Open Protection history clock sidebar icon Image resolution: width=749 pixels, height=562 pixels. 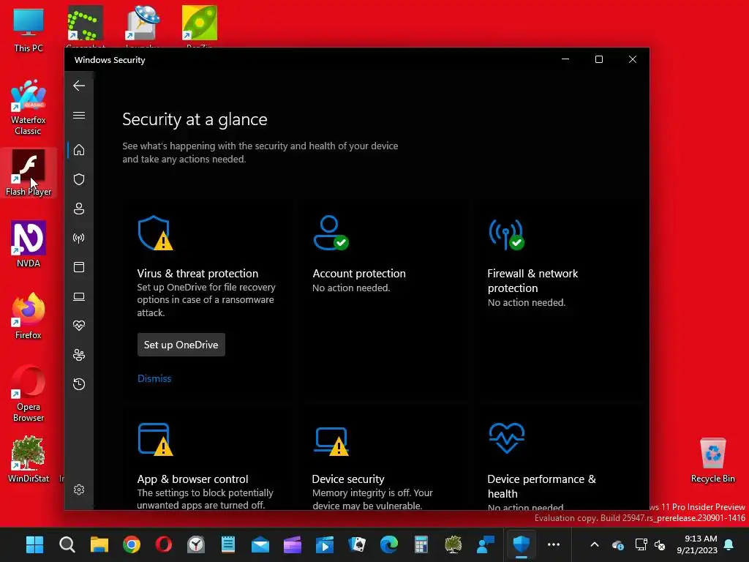click(79, 384)
